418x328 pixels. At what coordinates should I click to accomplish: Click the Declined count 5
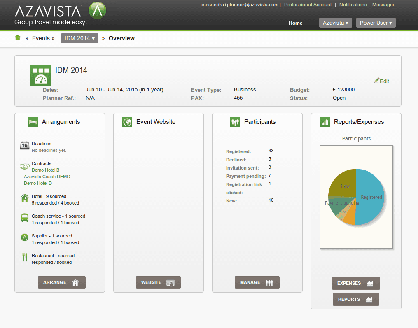[270, 159]
